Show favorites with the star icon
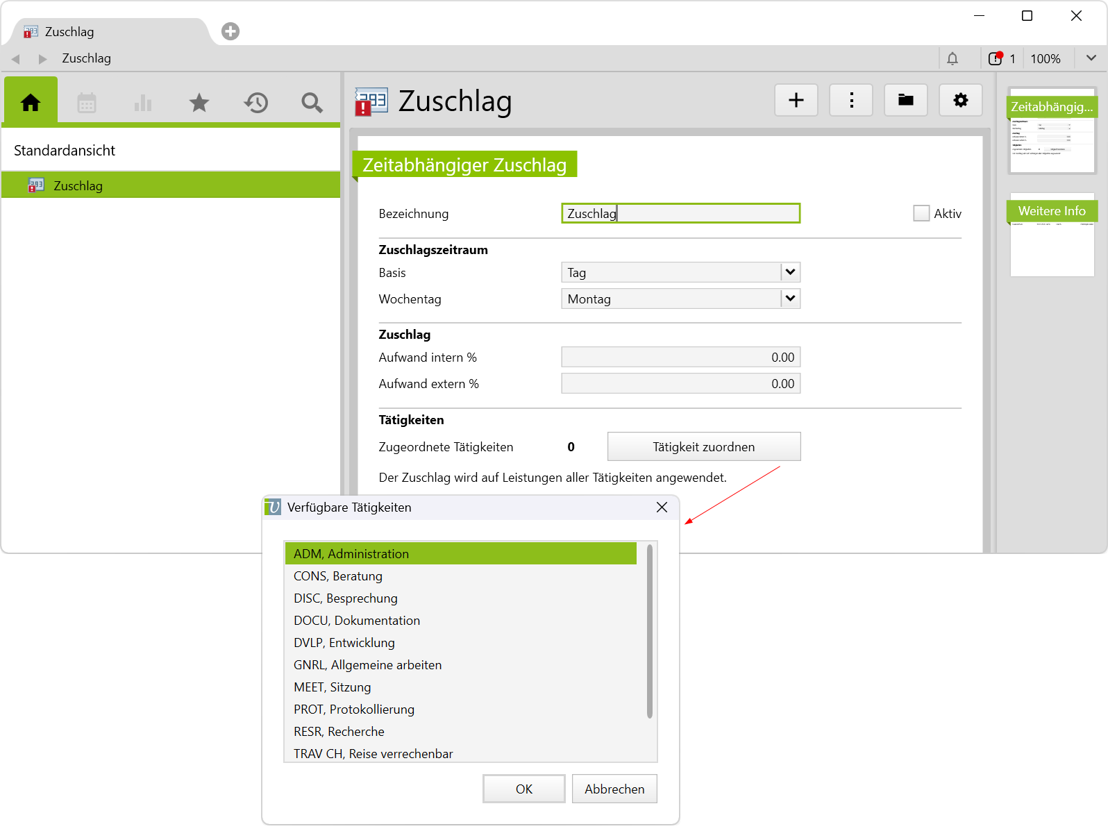 click(x=199, y=103)
